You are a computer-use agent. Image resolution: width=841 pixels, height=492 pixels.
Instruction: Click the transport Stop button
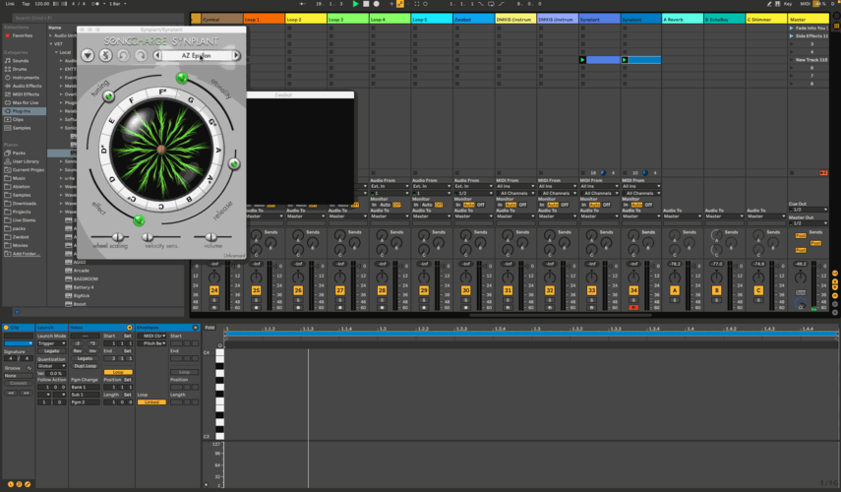[366, 4]
